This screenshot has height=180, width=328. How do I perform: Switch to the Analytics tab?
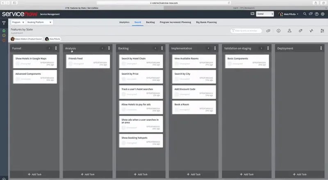[x=124, y=22]
